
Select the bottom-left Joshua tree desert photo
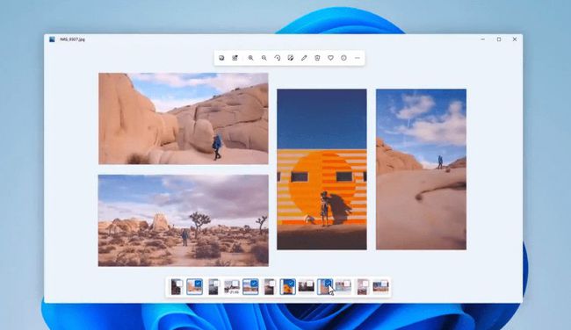(184, 220)
